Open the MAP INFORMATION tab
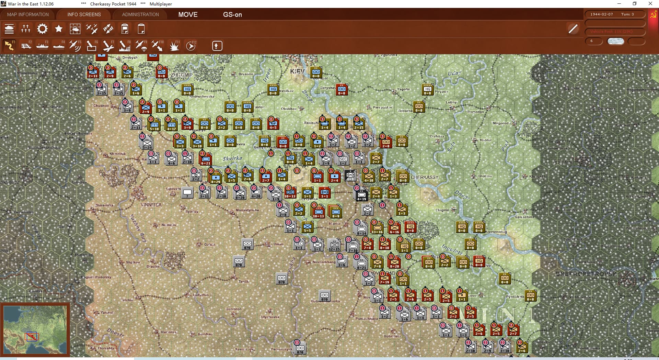This screenshot has width=659, height=360. 28,14
